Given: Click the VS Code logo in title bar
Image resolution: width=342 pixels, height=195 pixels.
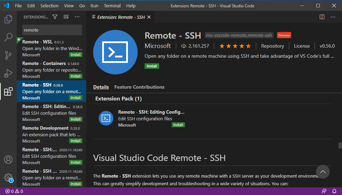Looking at the screenshot, I should (6, 6).
